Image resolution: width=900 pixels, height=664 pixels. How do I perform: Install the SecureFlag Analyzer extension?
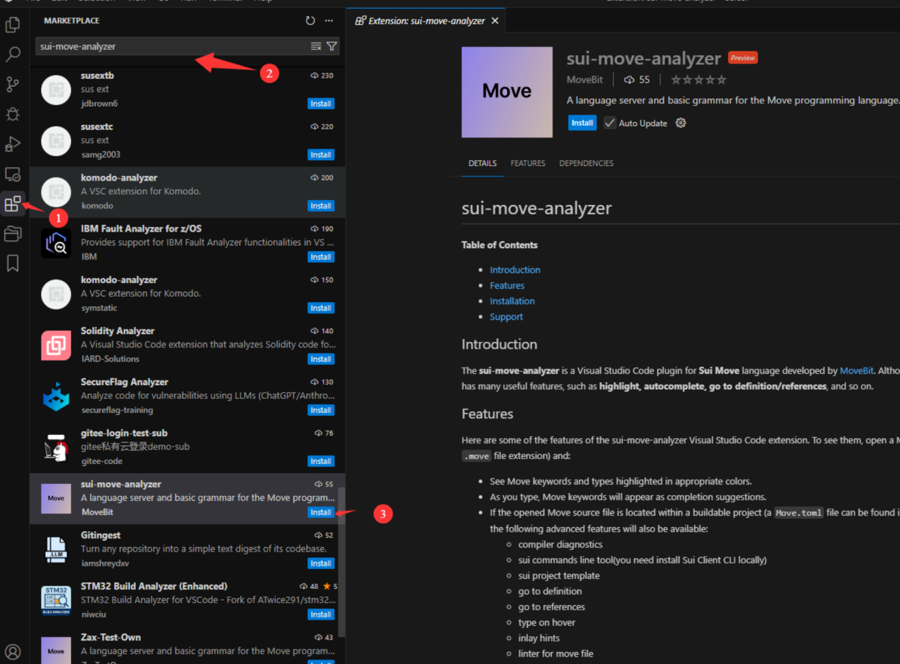tap(321, 410)
